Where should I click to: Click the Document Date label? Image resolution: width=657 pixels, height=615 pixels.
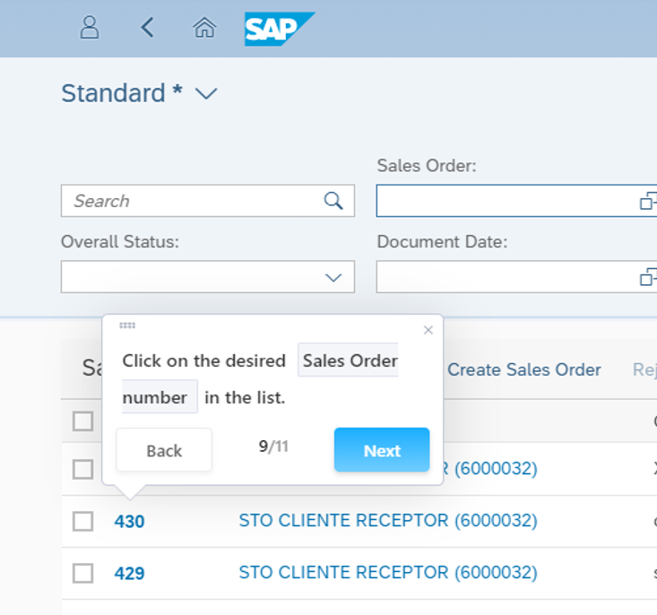point(442,242)
